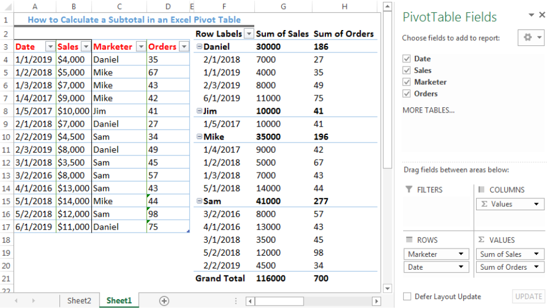The image size is (549, 308).
Task: Collapse the Sam group minus box
Action: pos(199,201)
